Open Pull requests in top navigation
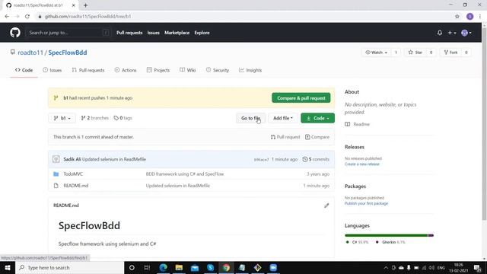 tap(129, 33)
